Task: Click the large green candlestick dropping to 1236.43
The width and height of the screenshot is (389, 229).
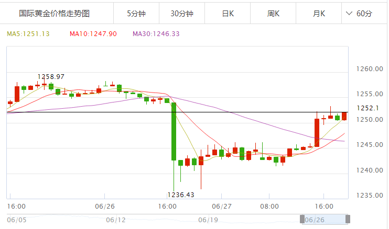Action: (x=174, y=131)
